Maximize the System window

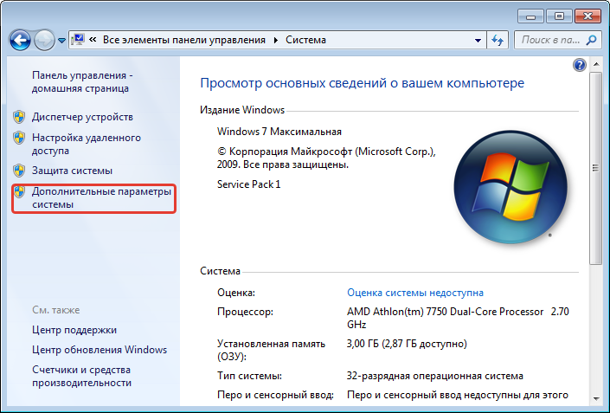coord(559,16)
